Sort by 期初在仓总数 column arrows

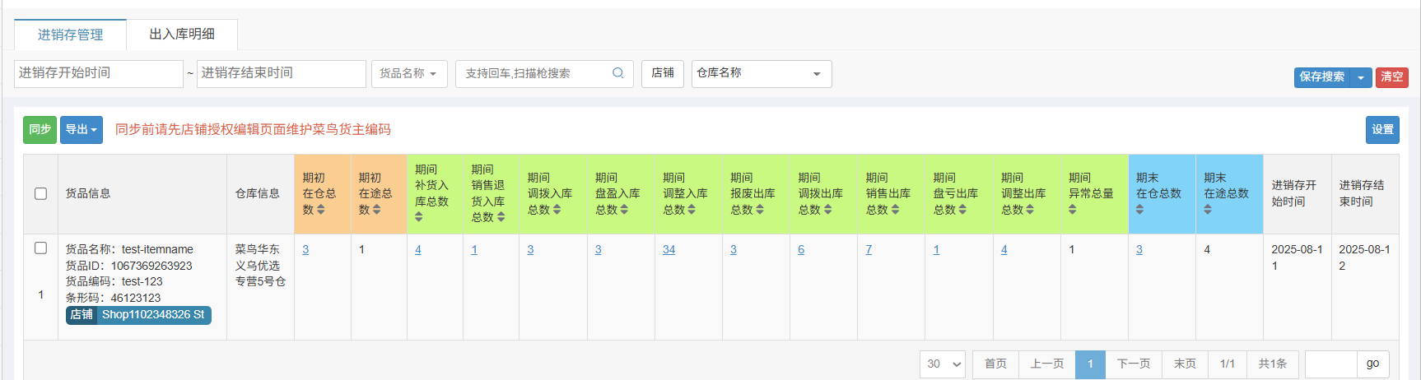point(320,210)
